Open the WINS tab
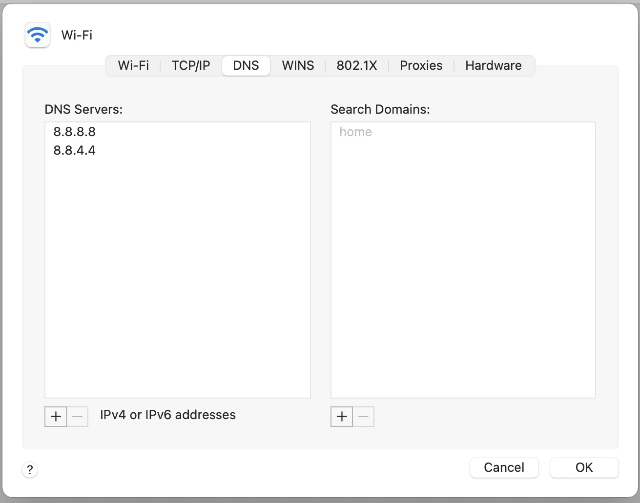Screen dimensions: 640x503 (298, 66)
